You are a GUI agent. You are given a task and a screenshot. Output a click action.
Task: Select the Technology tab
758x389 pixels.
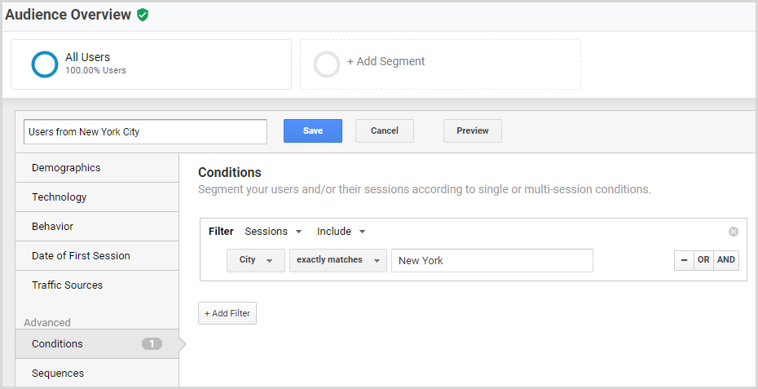point(97,197)
